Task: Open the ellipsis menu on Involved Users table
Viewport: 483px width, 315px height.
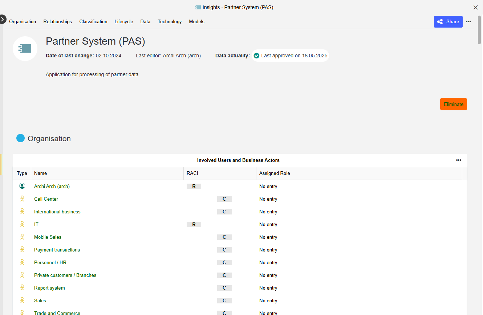Action: point(459,160)
